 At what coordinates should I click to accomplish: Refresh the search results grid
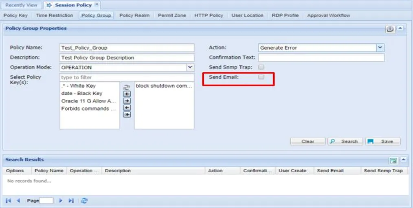pyautogui.click(x=84, y=201)
